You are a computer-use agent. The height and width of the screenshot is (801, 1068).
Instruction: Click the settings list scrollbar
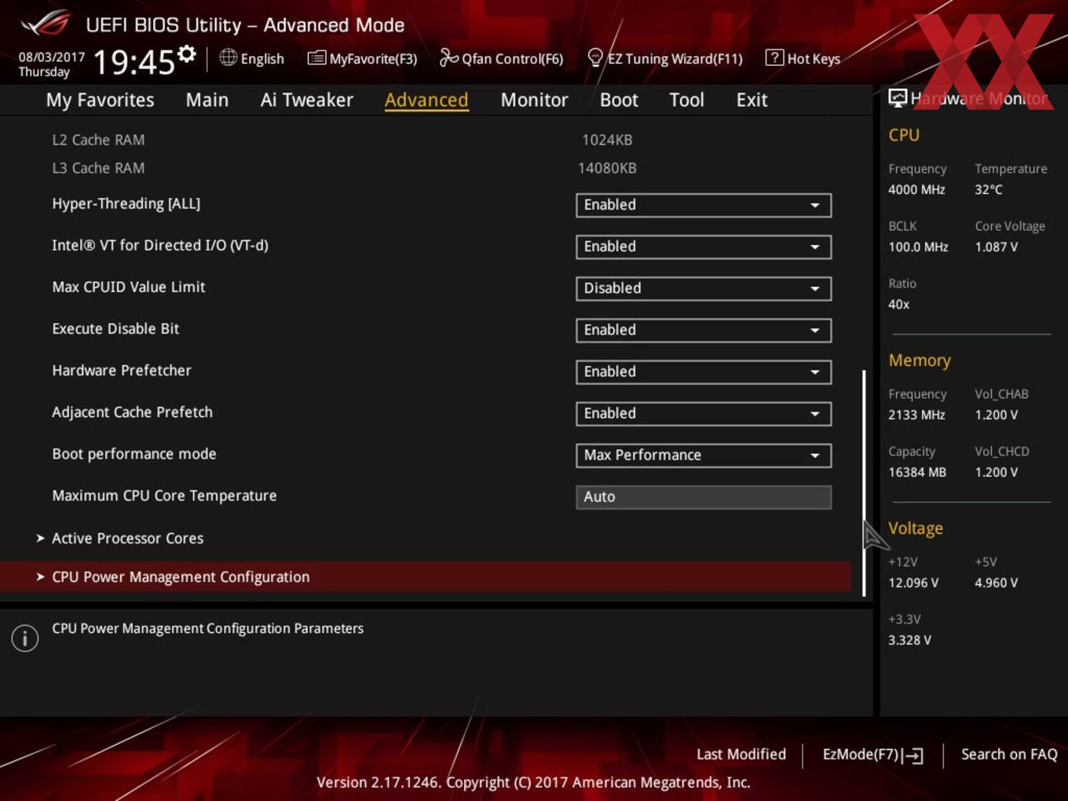click(x=864, y=483)
